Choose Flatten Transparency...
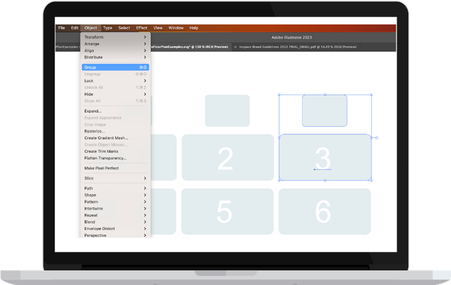451x285 pixels. (115, 158)
